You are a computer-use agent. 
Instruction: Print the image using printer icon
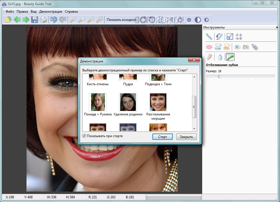click(x=43, y=20)
